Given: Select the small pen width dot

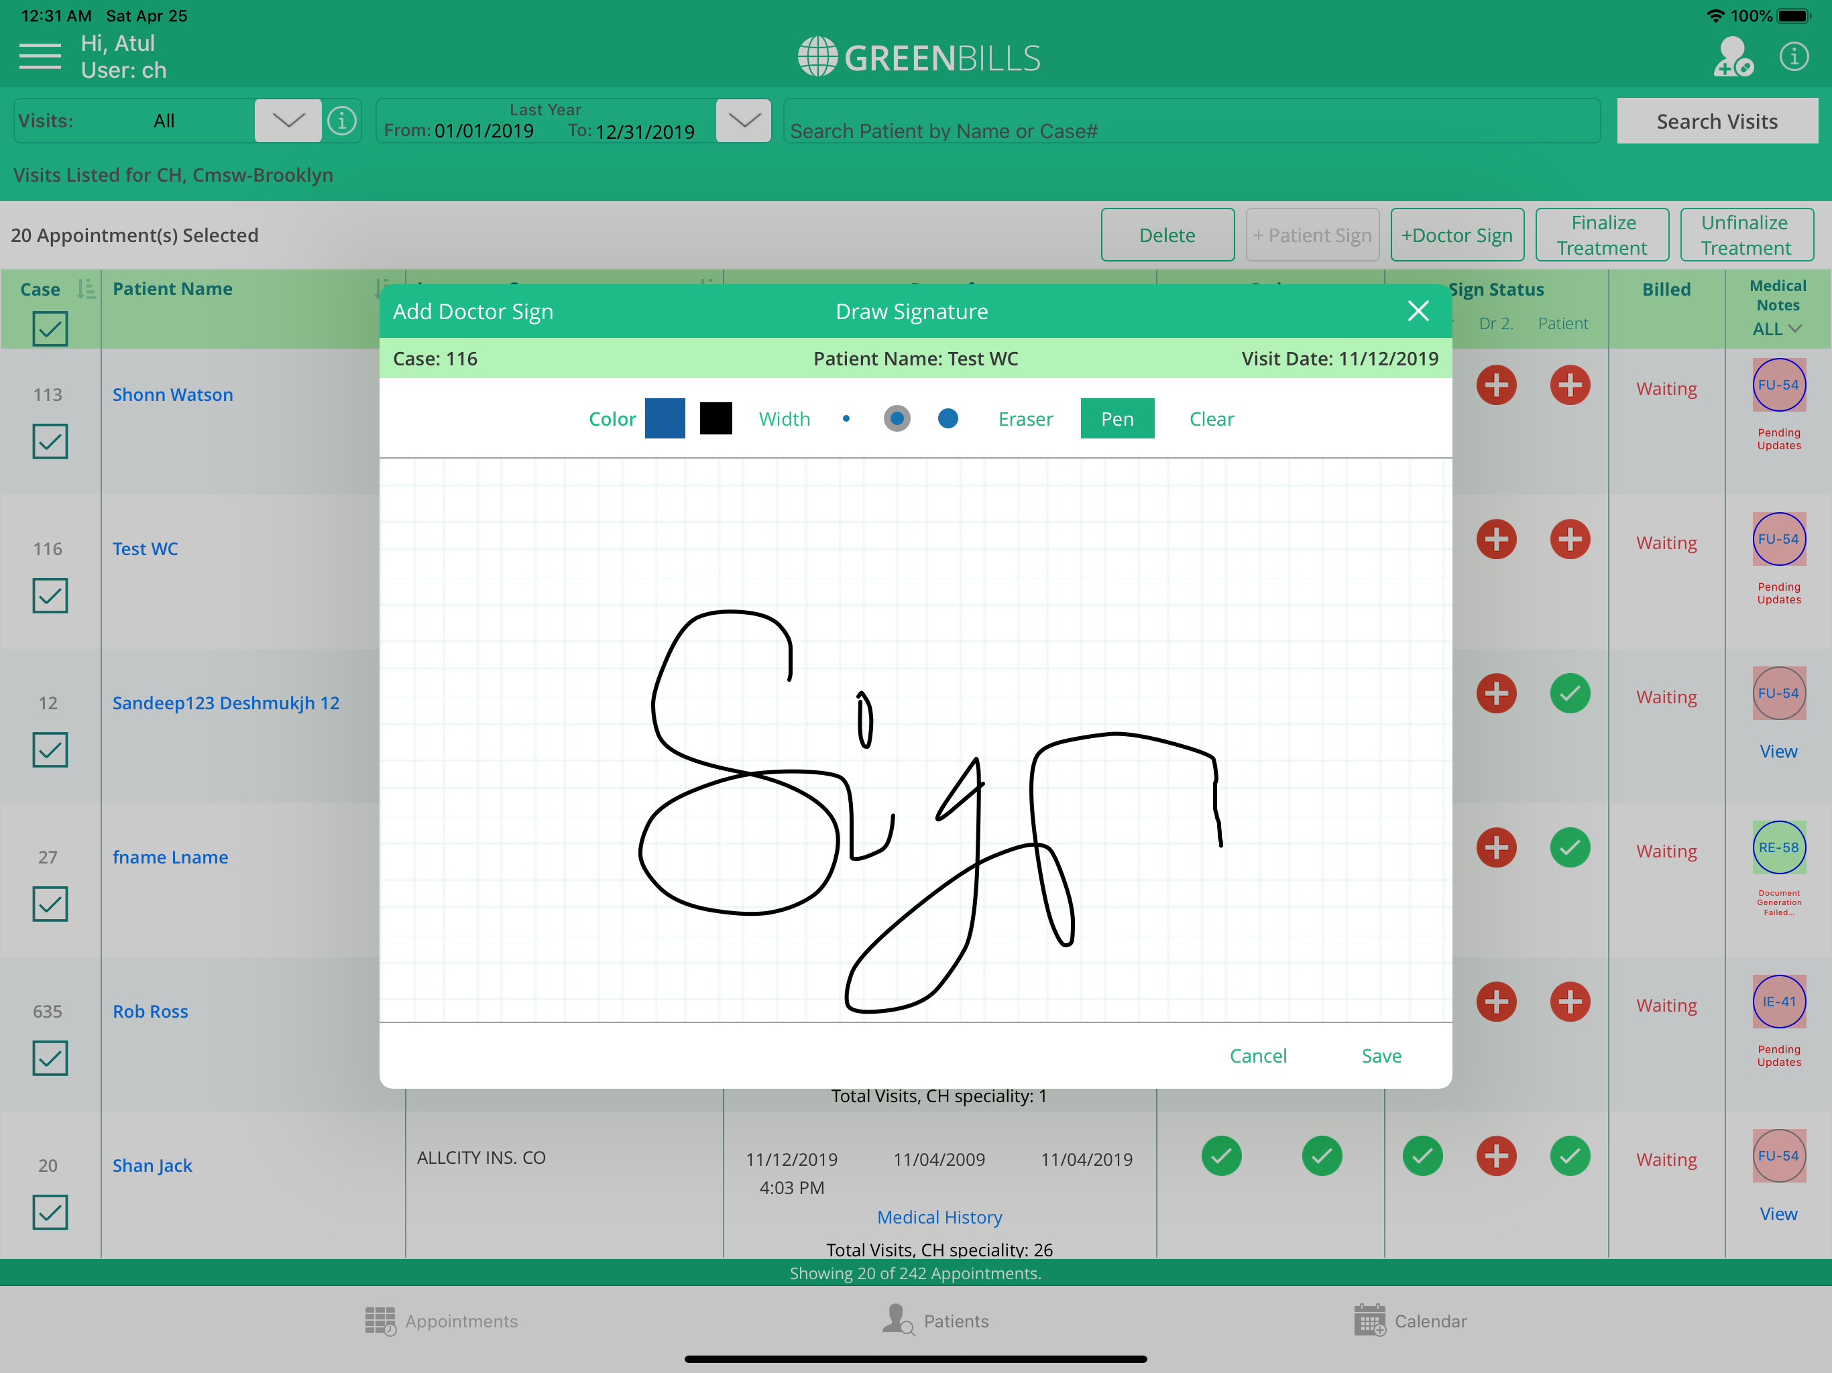Looking at the screenshot, I should pyautogui.click(x=846, y=418).
